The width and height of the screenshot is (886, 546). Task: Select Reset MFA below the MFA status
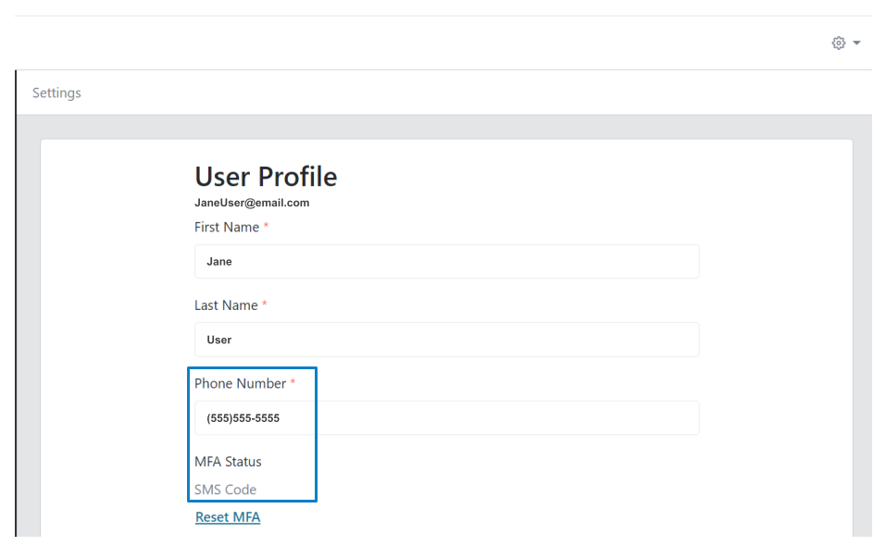[227, 516]
